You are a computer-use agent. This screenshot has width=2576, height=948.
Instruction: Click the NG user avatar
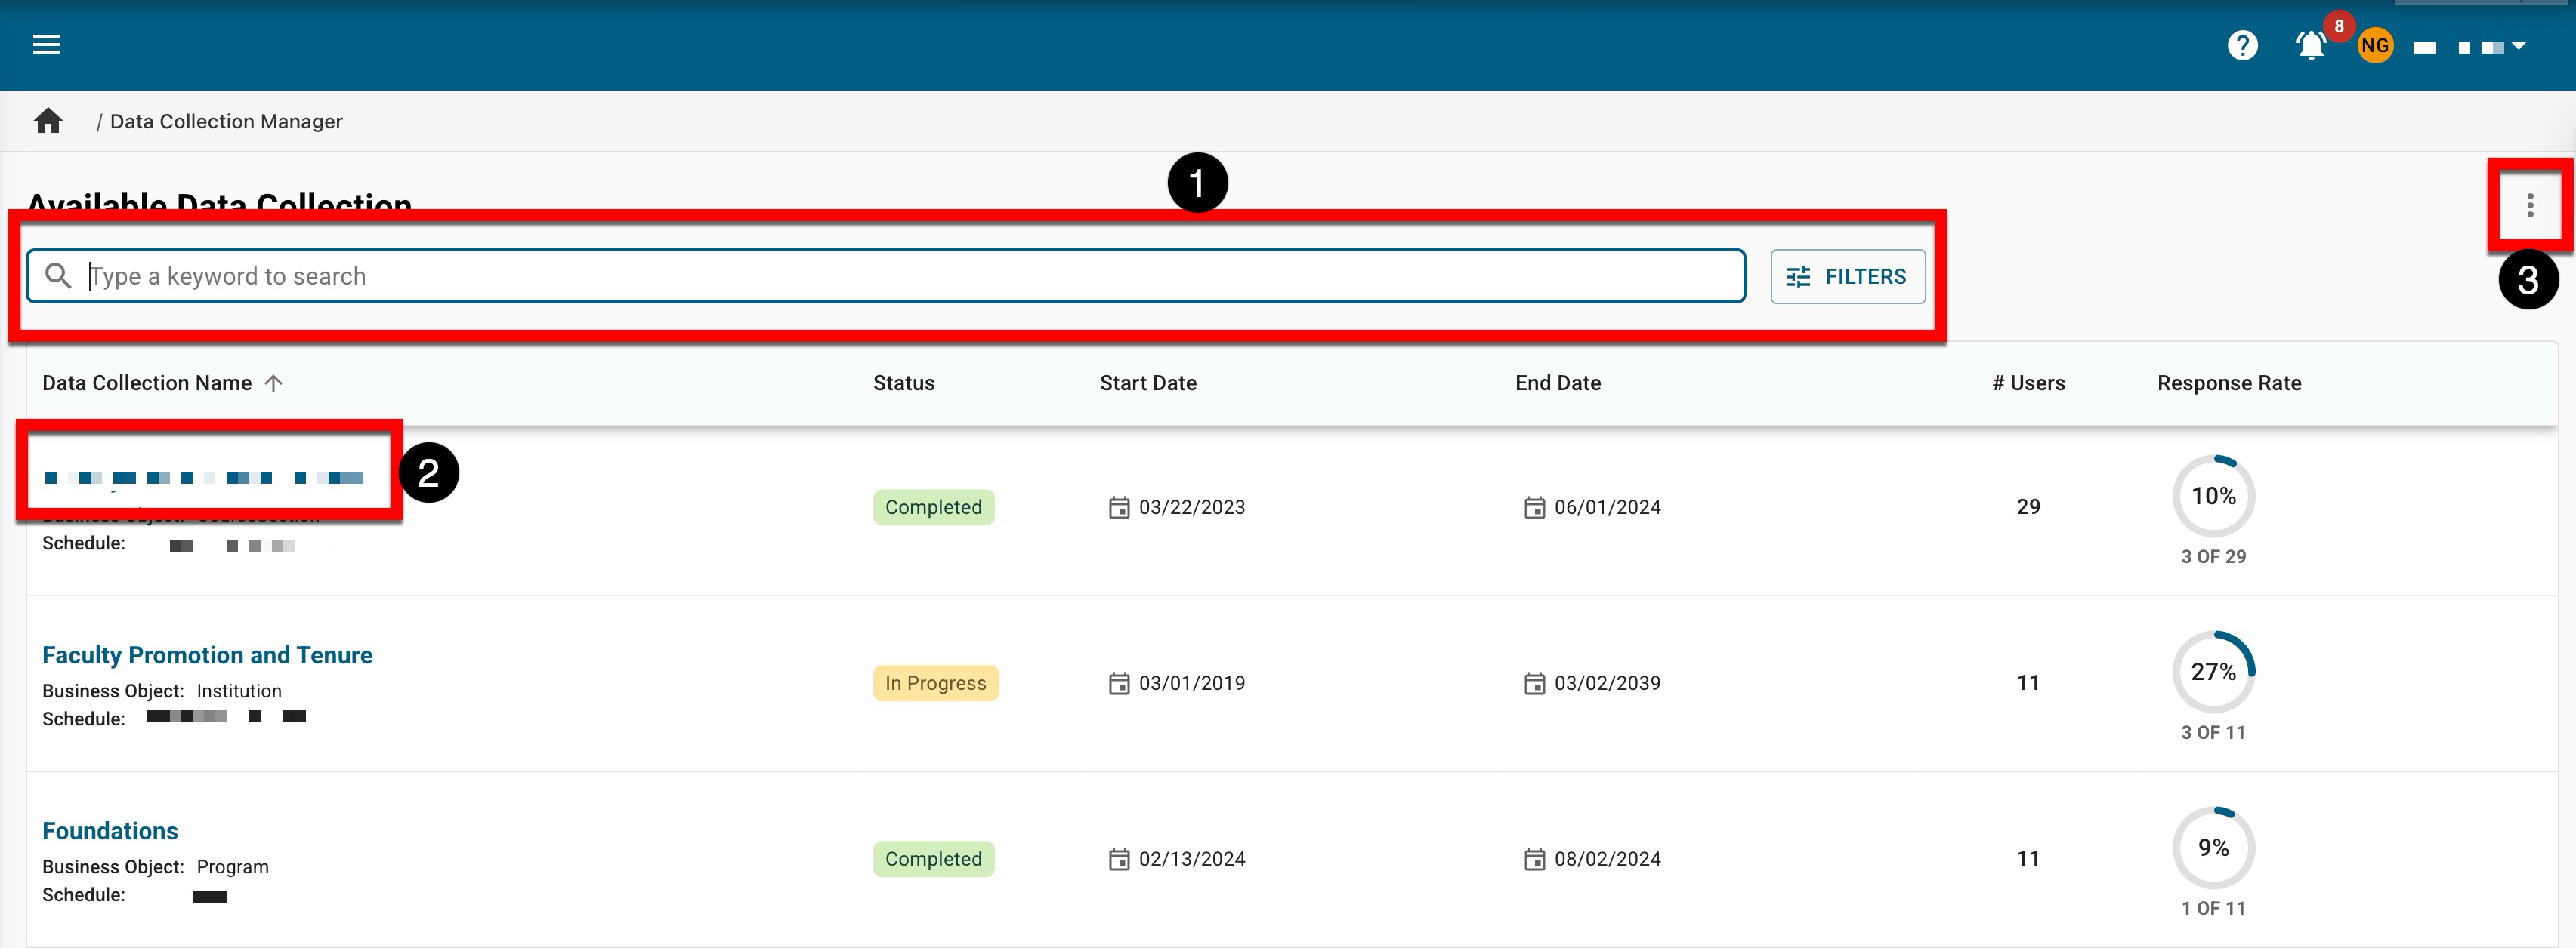(x=2374, y=45)
